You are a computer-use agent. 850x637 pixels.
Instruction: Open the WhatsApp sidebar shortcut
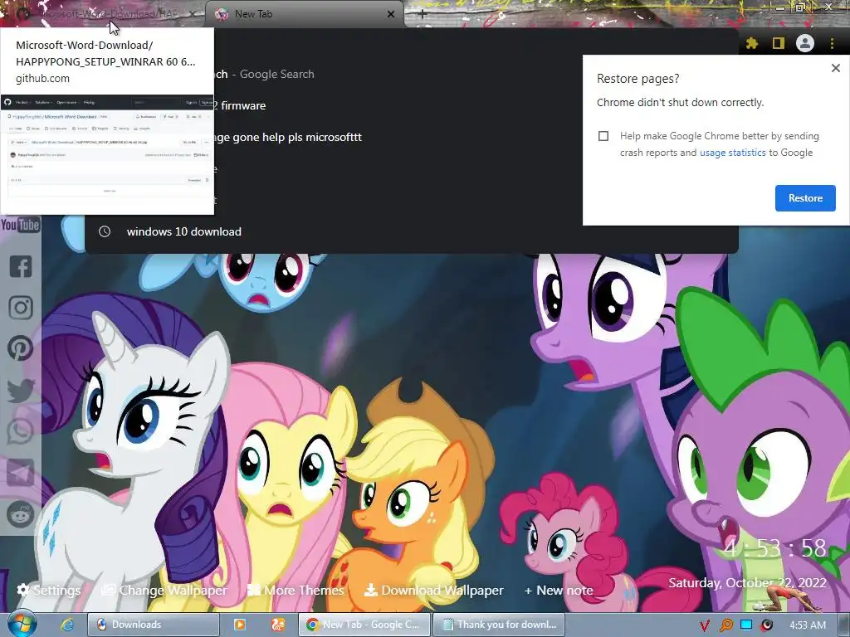click(x=21, y=431)
